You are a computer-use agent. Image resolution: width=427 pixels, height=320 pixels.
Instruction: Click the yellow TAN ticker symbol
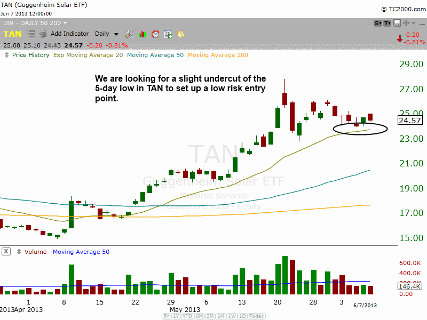pyautogui.click(x=12, y=34)
